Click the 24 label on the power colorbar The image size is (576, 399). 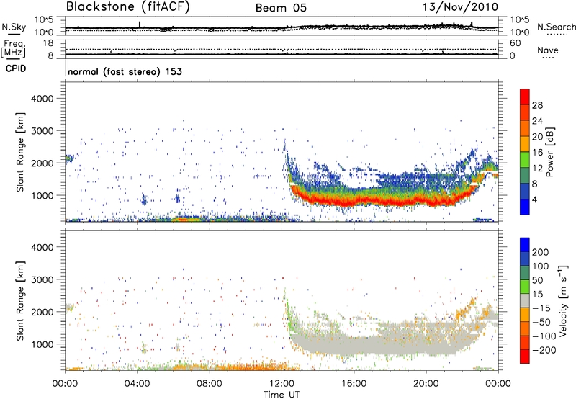(x=537, y=121)
